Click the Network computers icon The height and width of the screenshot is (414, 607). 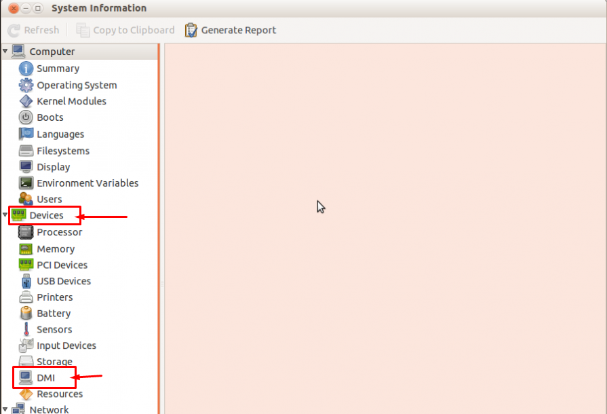pyautogui.click(x=18, y=409)
